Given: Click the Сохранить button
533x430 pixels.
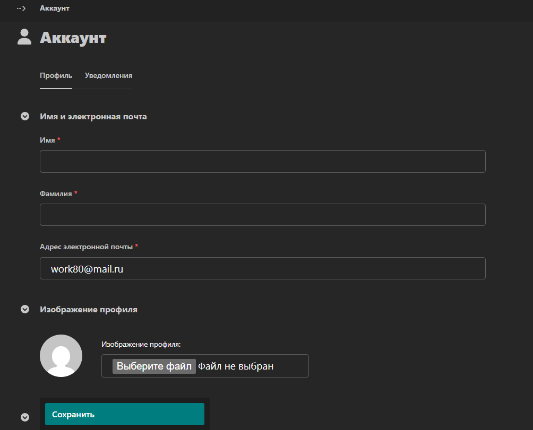Looking at the screenshot, I should coord(125,414).
